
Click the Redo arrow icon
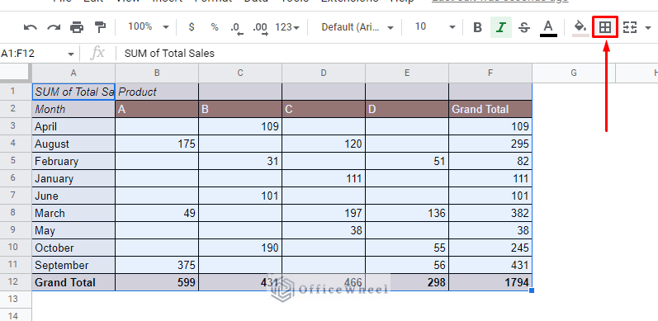pos(54,28)
